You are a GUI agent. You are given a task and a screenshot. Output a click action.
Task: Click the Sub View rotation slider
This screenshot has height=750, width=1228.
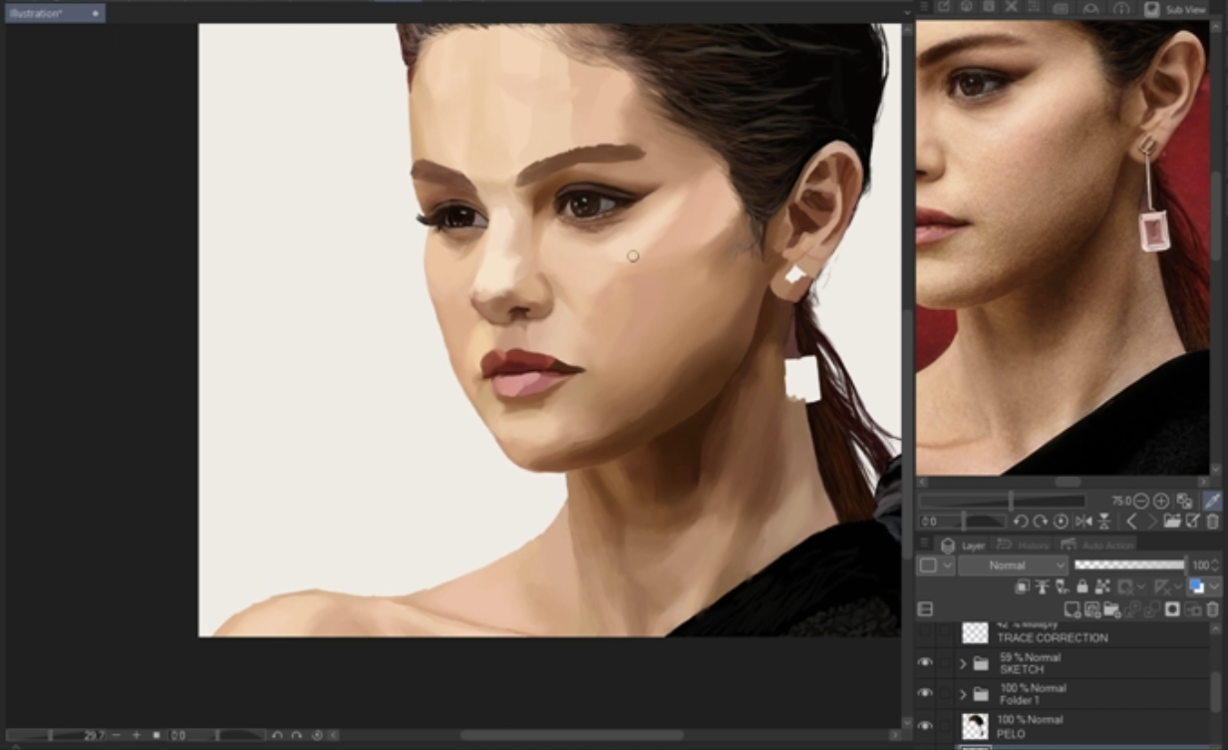962,522
